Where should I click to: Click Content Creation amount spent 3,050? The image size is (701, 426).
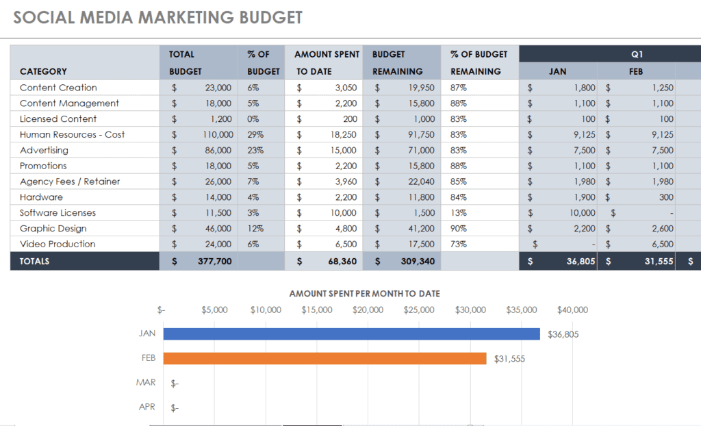pos(324,88)
